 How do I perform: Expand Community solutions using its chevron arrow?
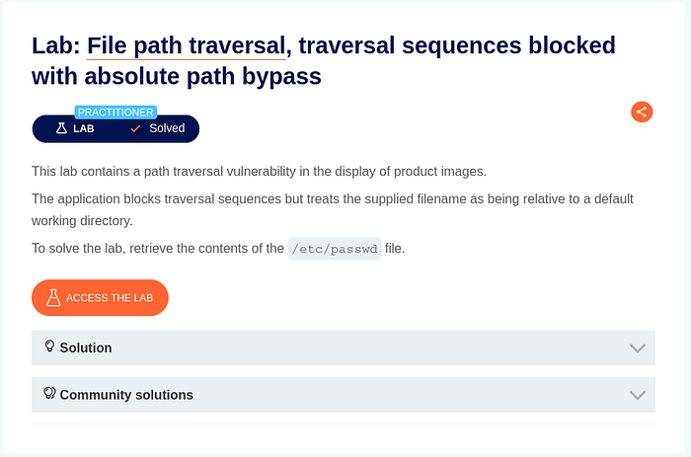pyautogui.click(x=637, y=395)
